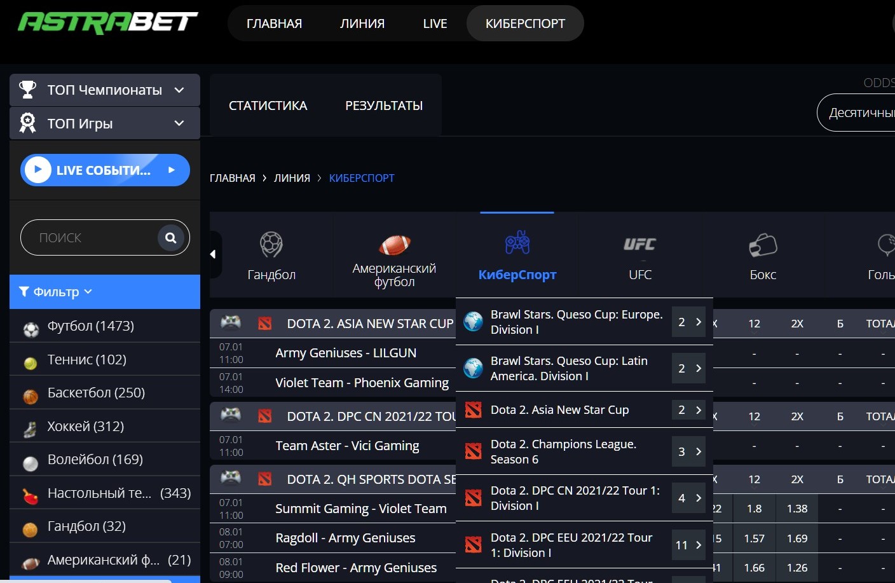Click the ГЛАВНАЯ breadcrumb link
The image size is (895, 583).
click(233, 178)
